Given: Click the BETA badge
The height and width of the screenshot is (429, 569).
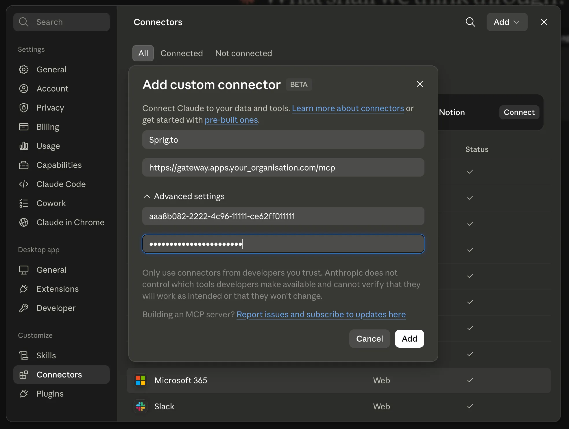Looking at the screenshot, I should coord(299,85).
